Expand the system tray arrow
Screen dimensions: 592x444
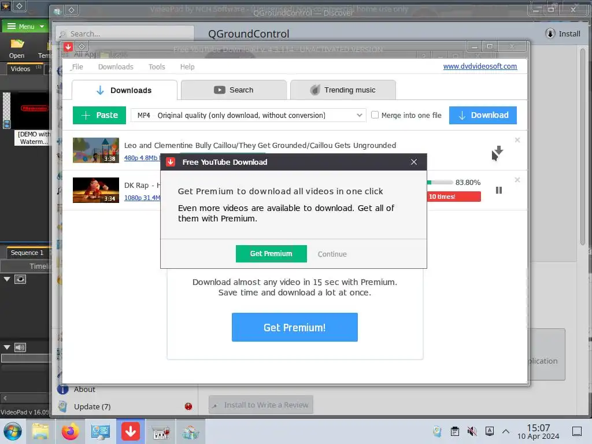click(x=506, y=431)
